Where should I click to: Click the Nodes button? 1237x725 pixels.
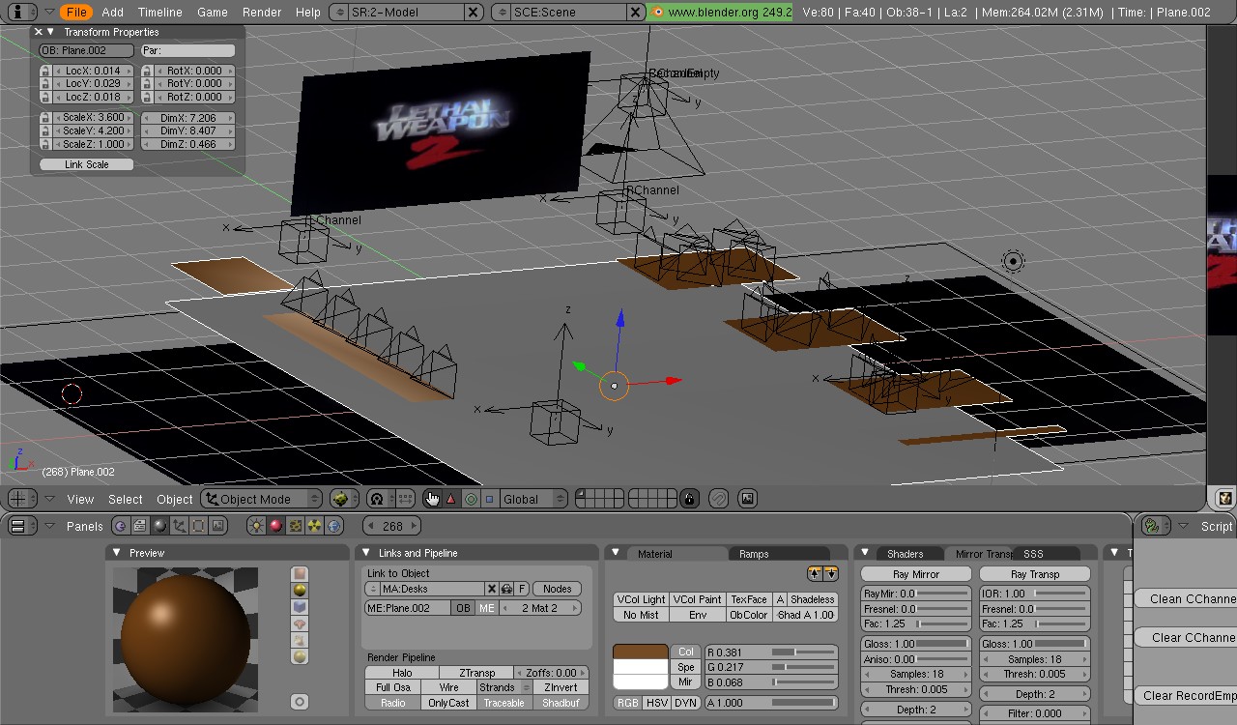(557, 589)
